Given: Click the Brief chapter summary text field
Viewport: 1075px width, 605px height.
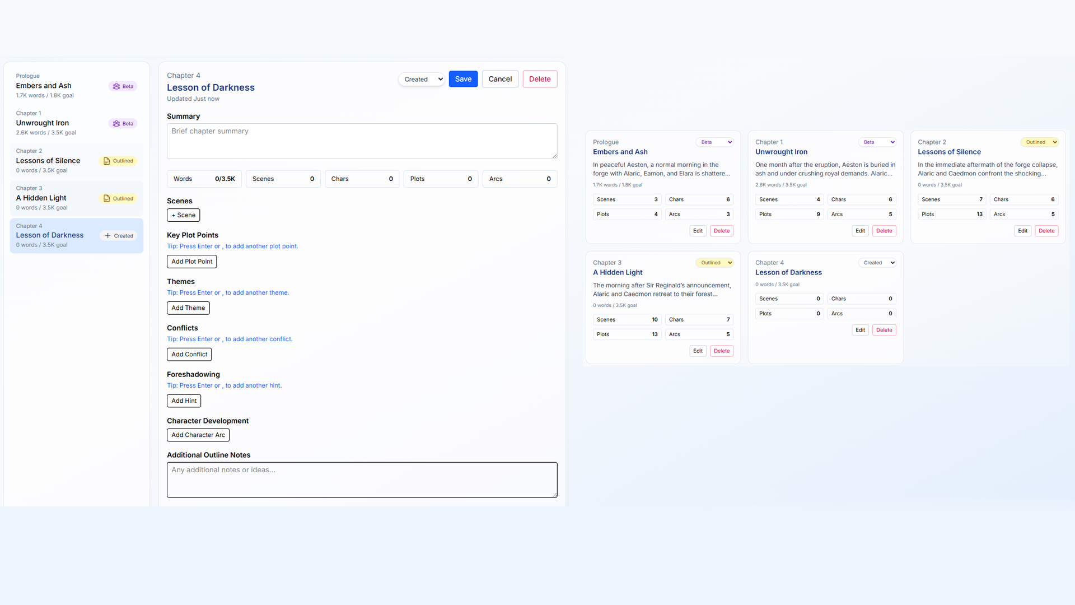Looking at the screenshot, I should click(362, 141).
